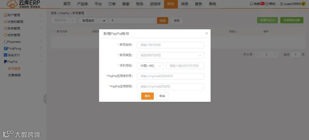This screenshot has height=140, width=309.
Task: Open the 订单 top menu
Action: pyautogui.click(x=112, y=4)
